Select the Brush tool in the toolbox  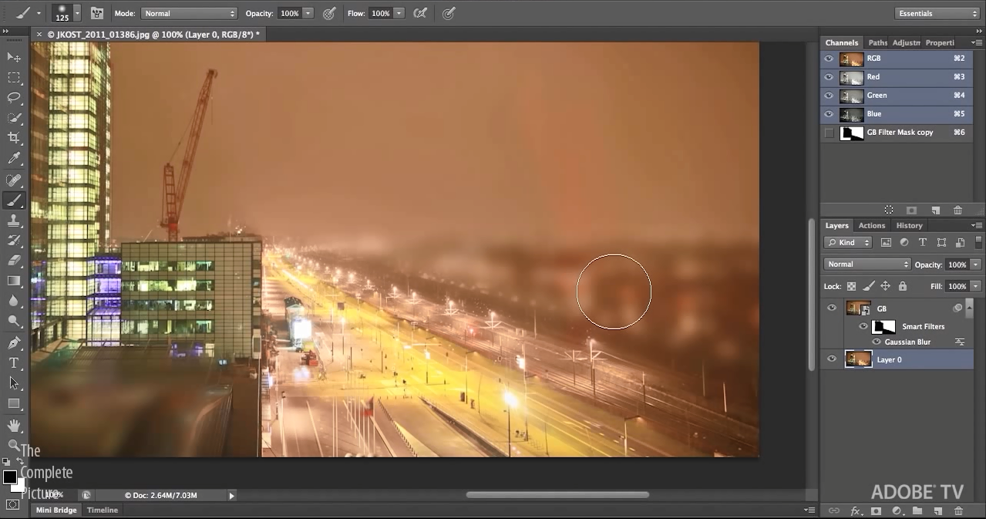tap(14, 201)
